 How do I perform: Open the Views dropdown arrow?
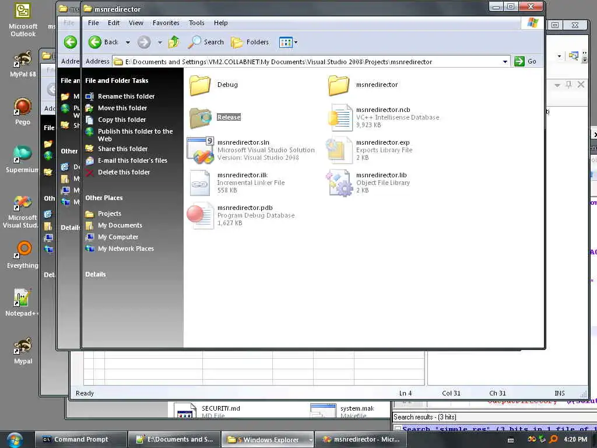click(296, 42)
